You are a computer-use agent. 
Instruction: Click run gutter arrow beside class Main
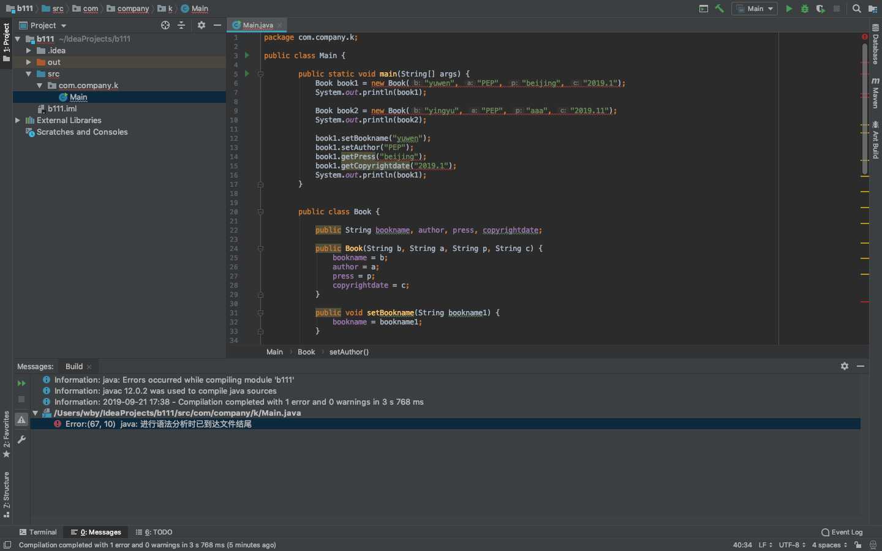[x=247, y=55]
